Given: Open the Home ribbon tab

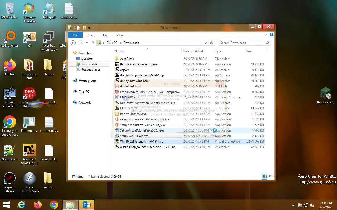Looking at the screenshot, I should [90, 35].
